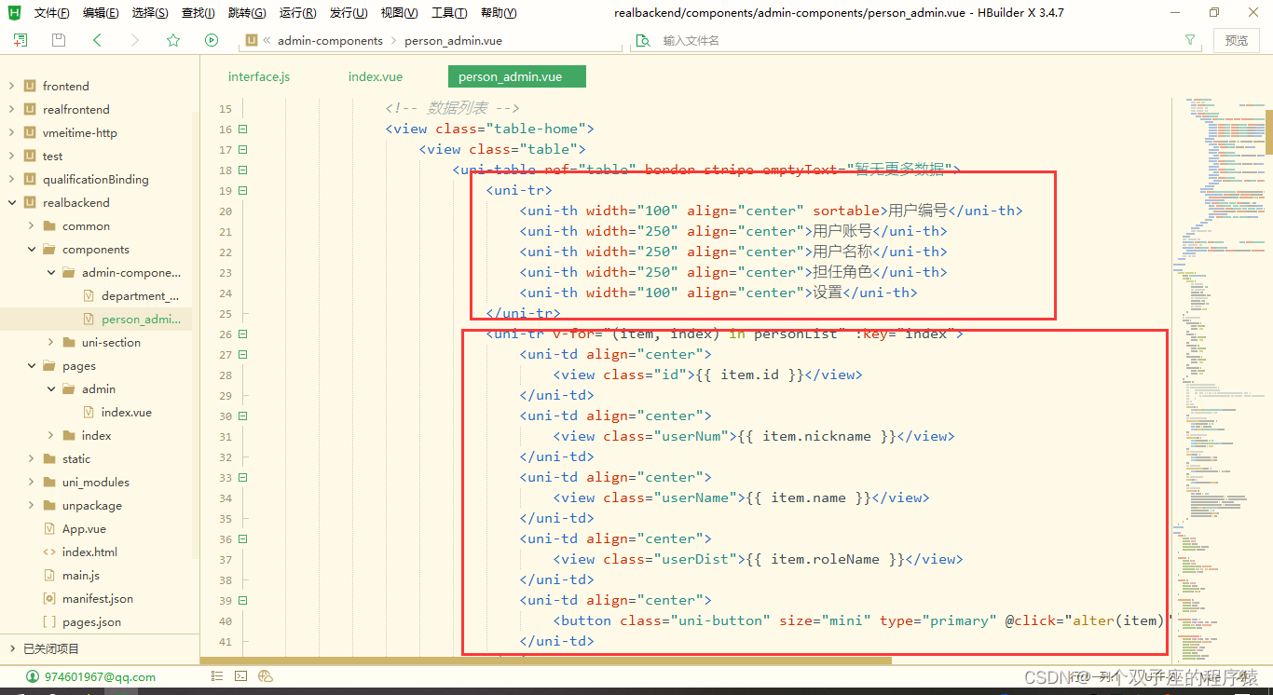This screenshot has width=1273, height=695.
Task: Click the manifest.json file icon
Action: click(49, 598)
